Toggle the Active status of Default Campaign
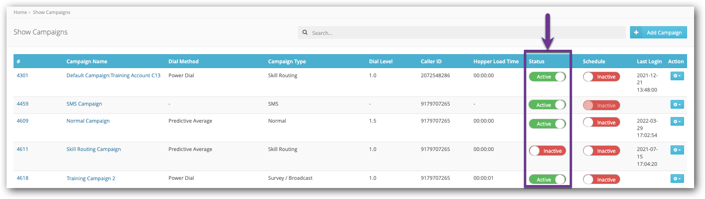Screen dimensions: 705x199 coord(547,77)
